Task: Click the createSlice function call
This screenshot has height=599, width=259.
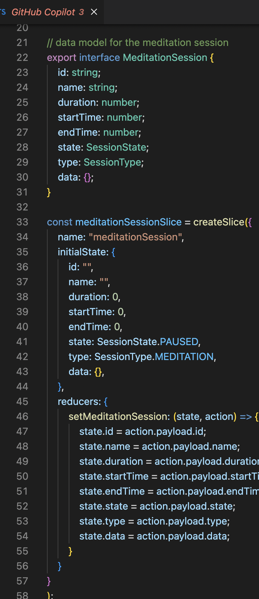Action: point(218,222)
